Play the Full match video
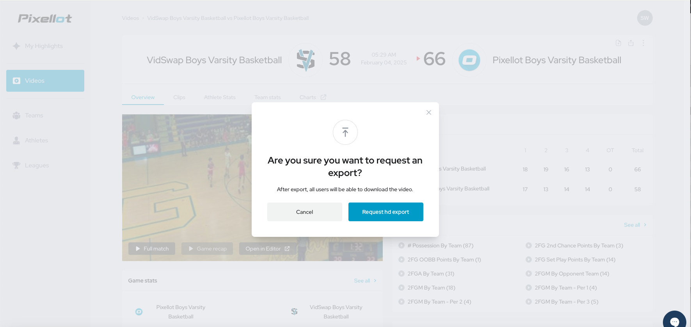 click(152, 249)
